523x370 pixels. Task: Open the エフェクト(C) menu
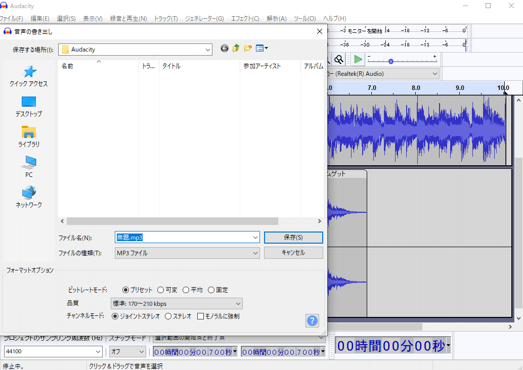click(245, 19)
